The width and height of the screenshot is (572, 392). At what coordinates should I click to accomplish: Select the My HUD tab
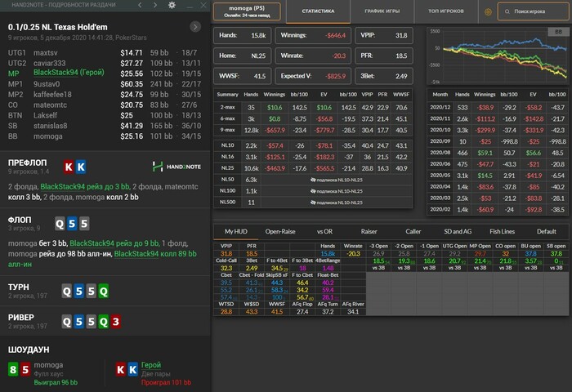point(235,232)
